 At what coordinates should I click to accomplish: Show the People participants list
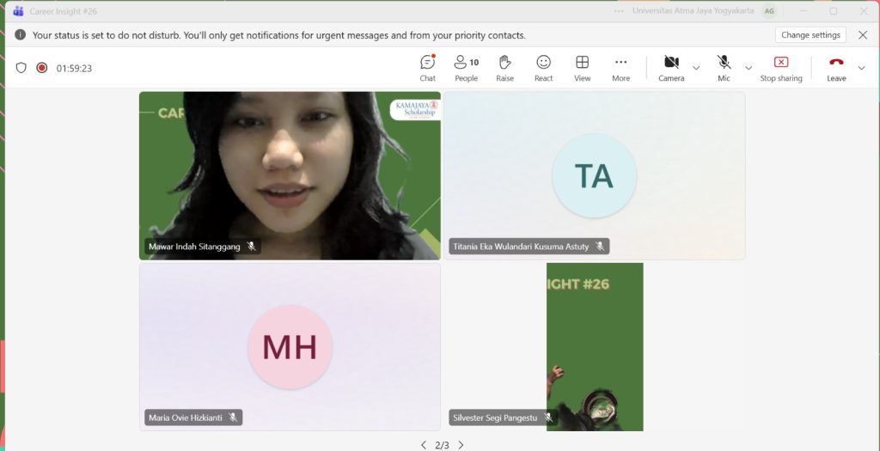[466, 67]
